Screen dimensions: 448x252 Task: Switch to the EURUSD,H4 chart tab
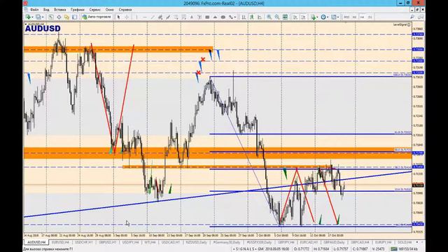60,242
